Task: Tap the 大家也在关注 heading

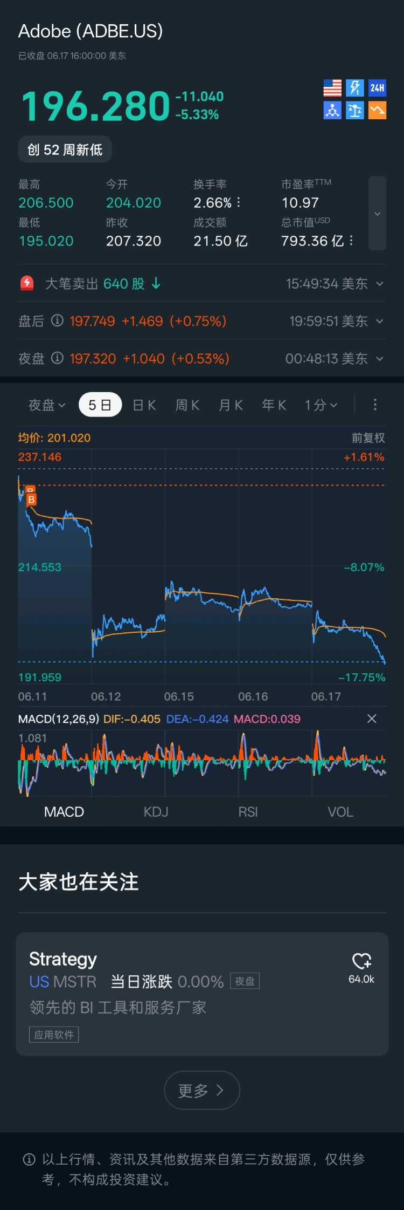Action: 79,882
